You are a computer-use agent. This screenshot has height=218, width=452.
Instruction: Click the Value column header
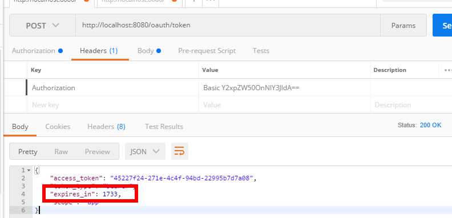210,70
